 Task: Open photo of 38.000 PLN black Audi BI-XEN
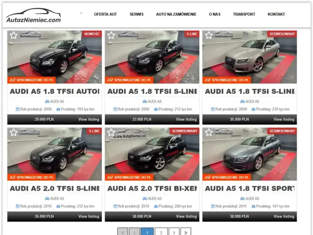[x=152, y=154]
